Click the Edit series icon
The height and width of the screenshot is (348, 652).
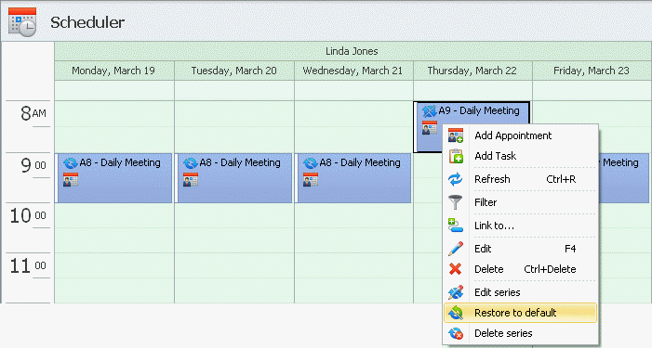pos(456,292)
